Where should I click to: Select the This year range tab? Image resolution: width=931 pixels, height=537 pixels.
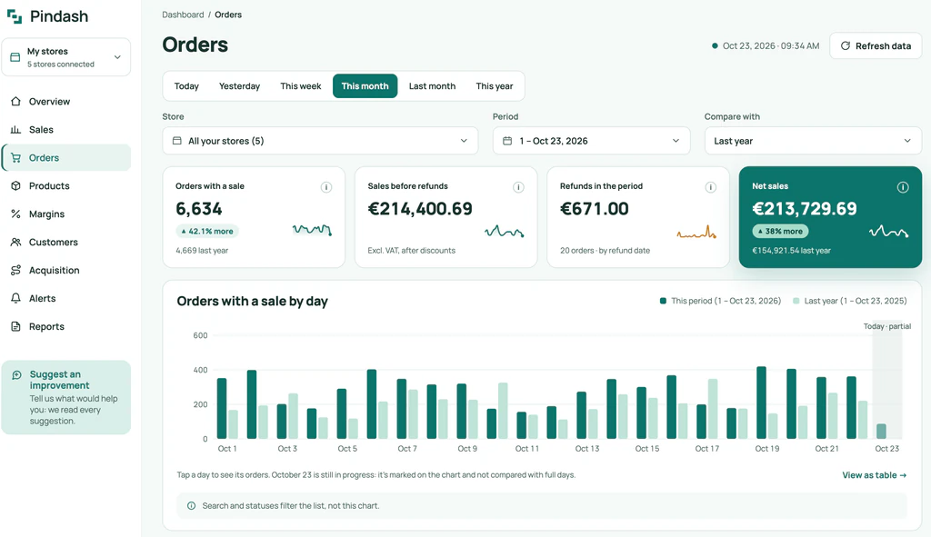pyautogui.click(x=495, y=86)
